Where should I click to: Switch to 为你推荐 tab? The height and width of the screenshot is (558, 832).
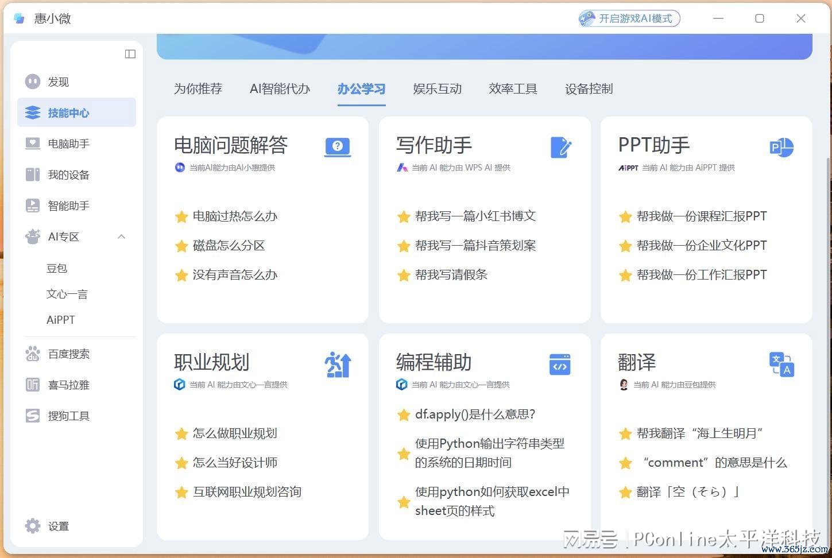pyautogui.click(x=198, y=89)
